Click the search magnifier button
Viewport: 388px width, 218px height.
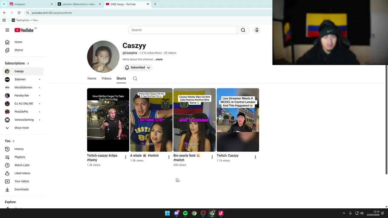pyautogui.click(x=243, y=30)
